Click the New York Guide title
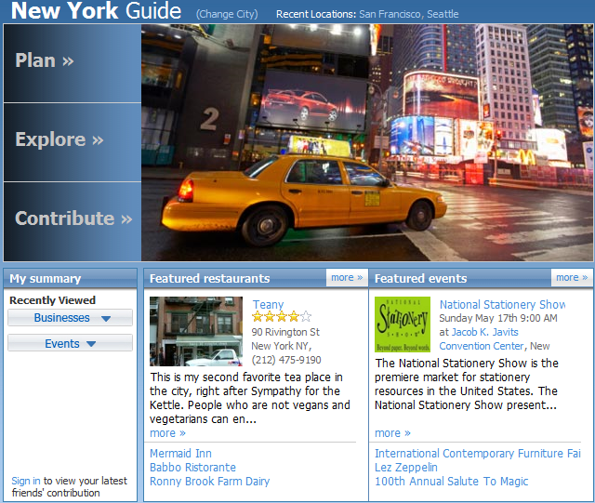595x503 pixels. click(x=96, y=10)
